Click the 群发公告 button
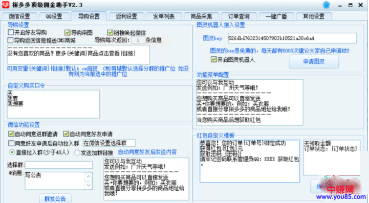 tap(55, 198)
